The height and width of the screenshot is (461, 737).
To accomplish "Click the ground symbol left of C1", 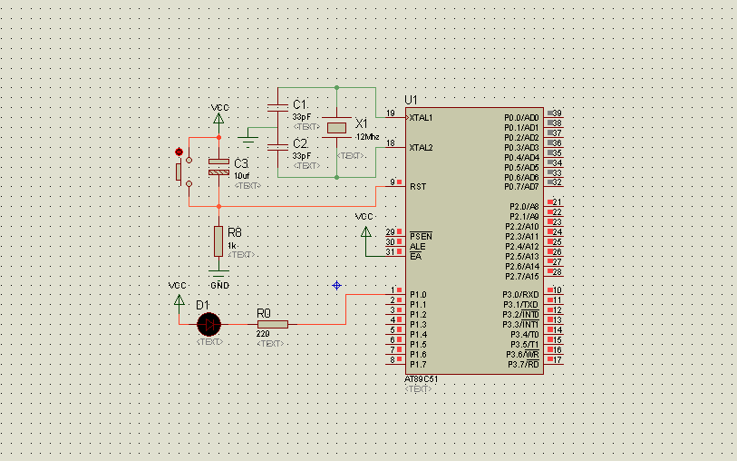I will (x=247, y=137).
